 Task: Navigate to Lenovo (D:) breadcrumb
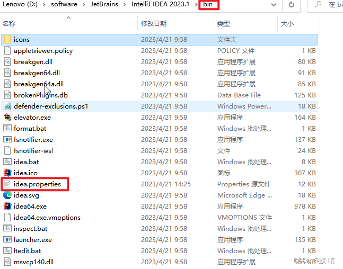click(20, 4)
